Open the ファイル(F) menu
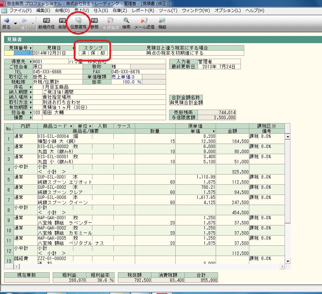This screenshot has width=322, height=294. coord(20,11)
